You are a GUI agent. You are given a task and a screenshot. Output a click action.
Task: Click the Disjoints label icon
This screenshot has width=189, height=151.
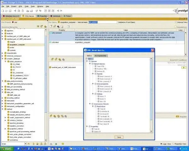pyautogui.click(x=177, y=116)
